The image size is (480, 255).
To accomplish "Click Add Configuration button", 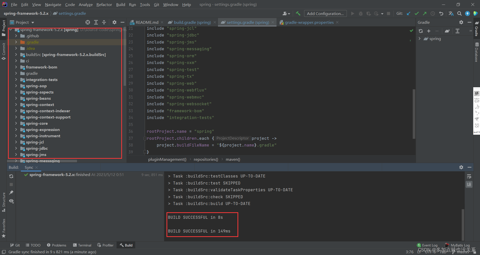I will (325, 13).
